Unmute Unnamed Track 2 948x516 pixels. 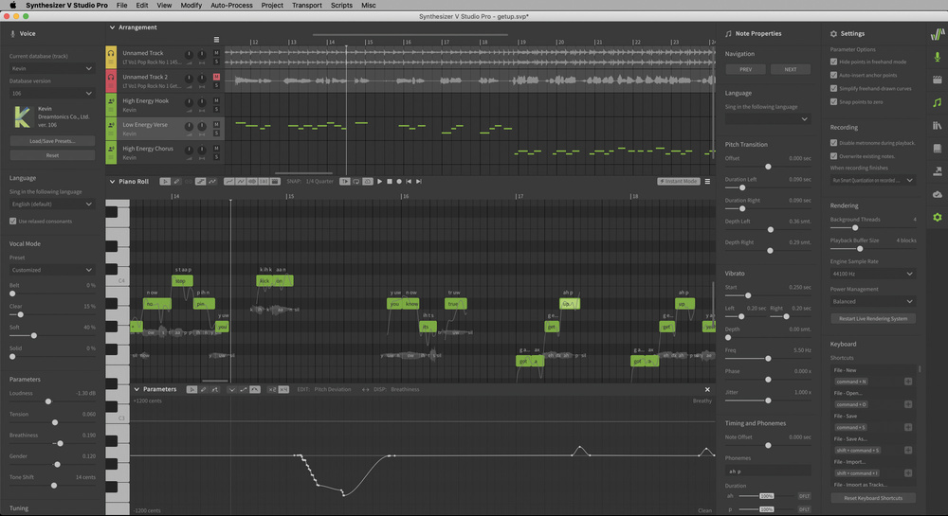click(x=216, y=76)
